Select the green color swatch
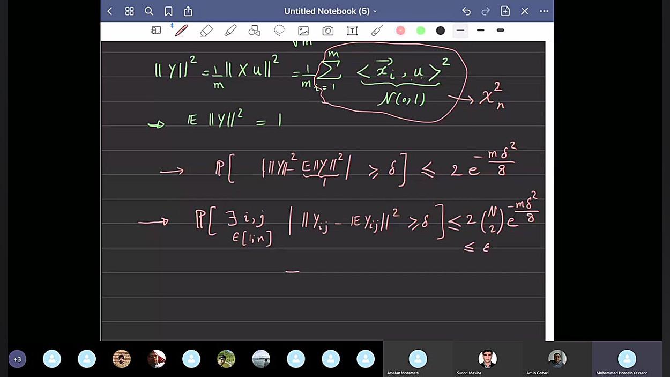Image resolution: width=670 pixels, height=377 pixels. click(x=420, y=31)
